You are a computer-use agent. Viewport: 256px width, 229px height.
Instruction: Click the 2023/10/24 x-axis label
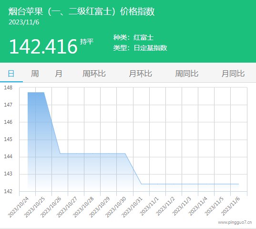[18, 207]
